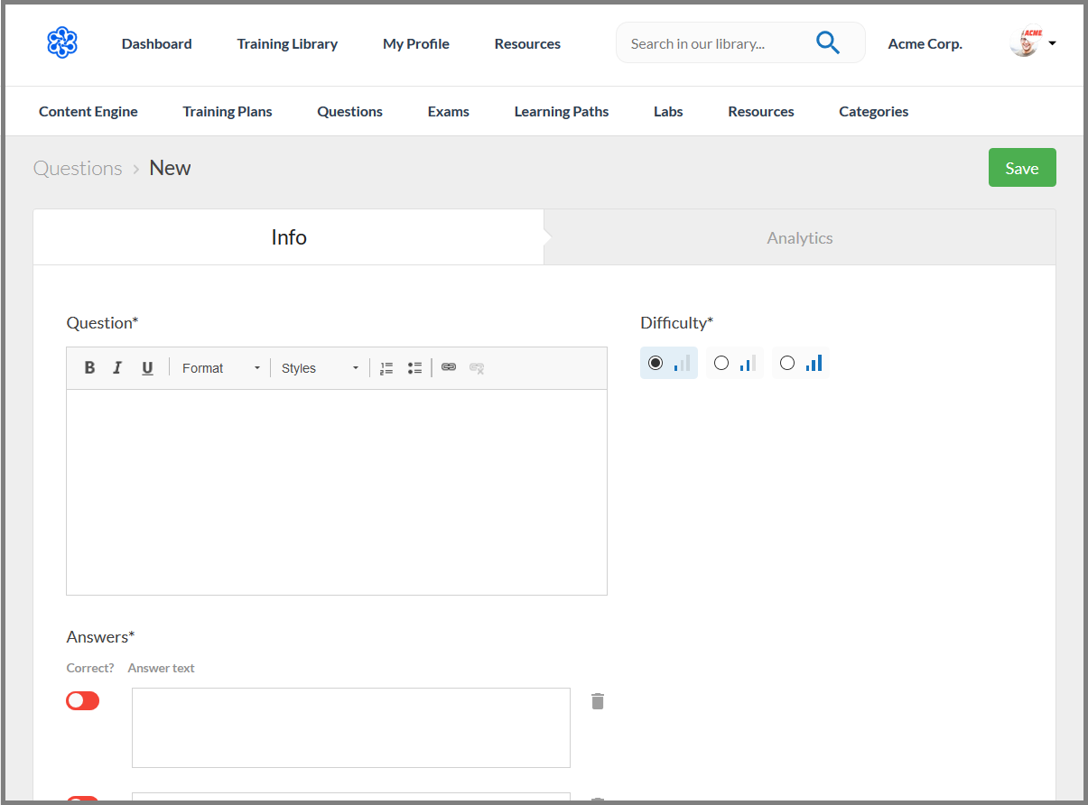Click the first answer text box

coord(351,727)
